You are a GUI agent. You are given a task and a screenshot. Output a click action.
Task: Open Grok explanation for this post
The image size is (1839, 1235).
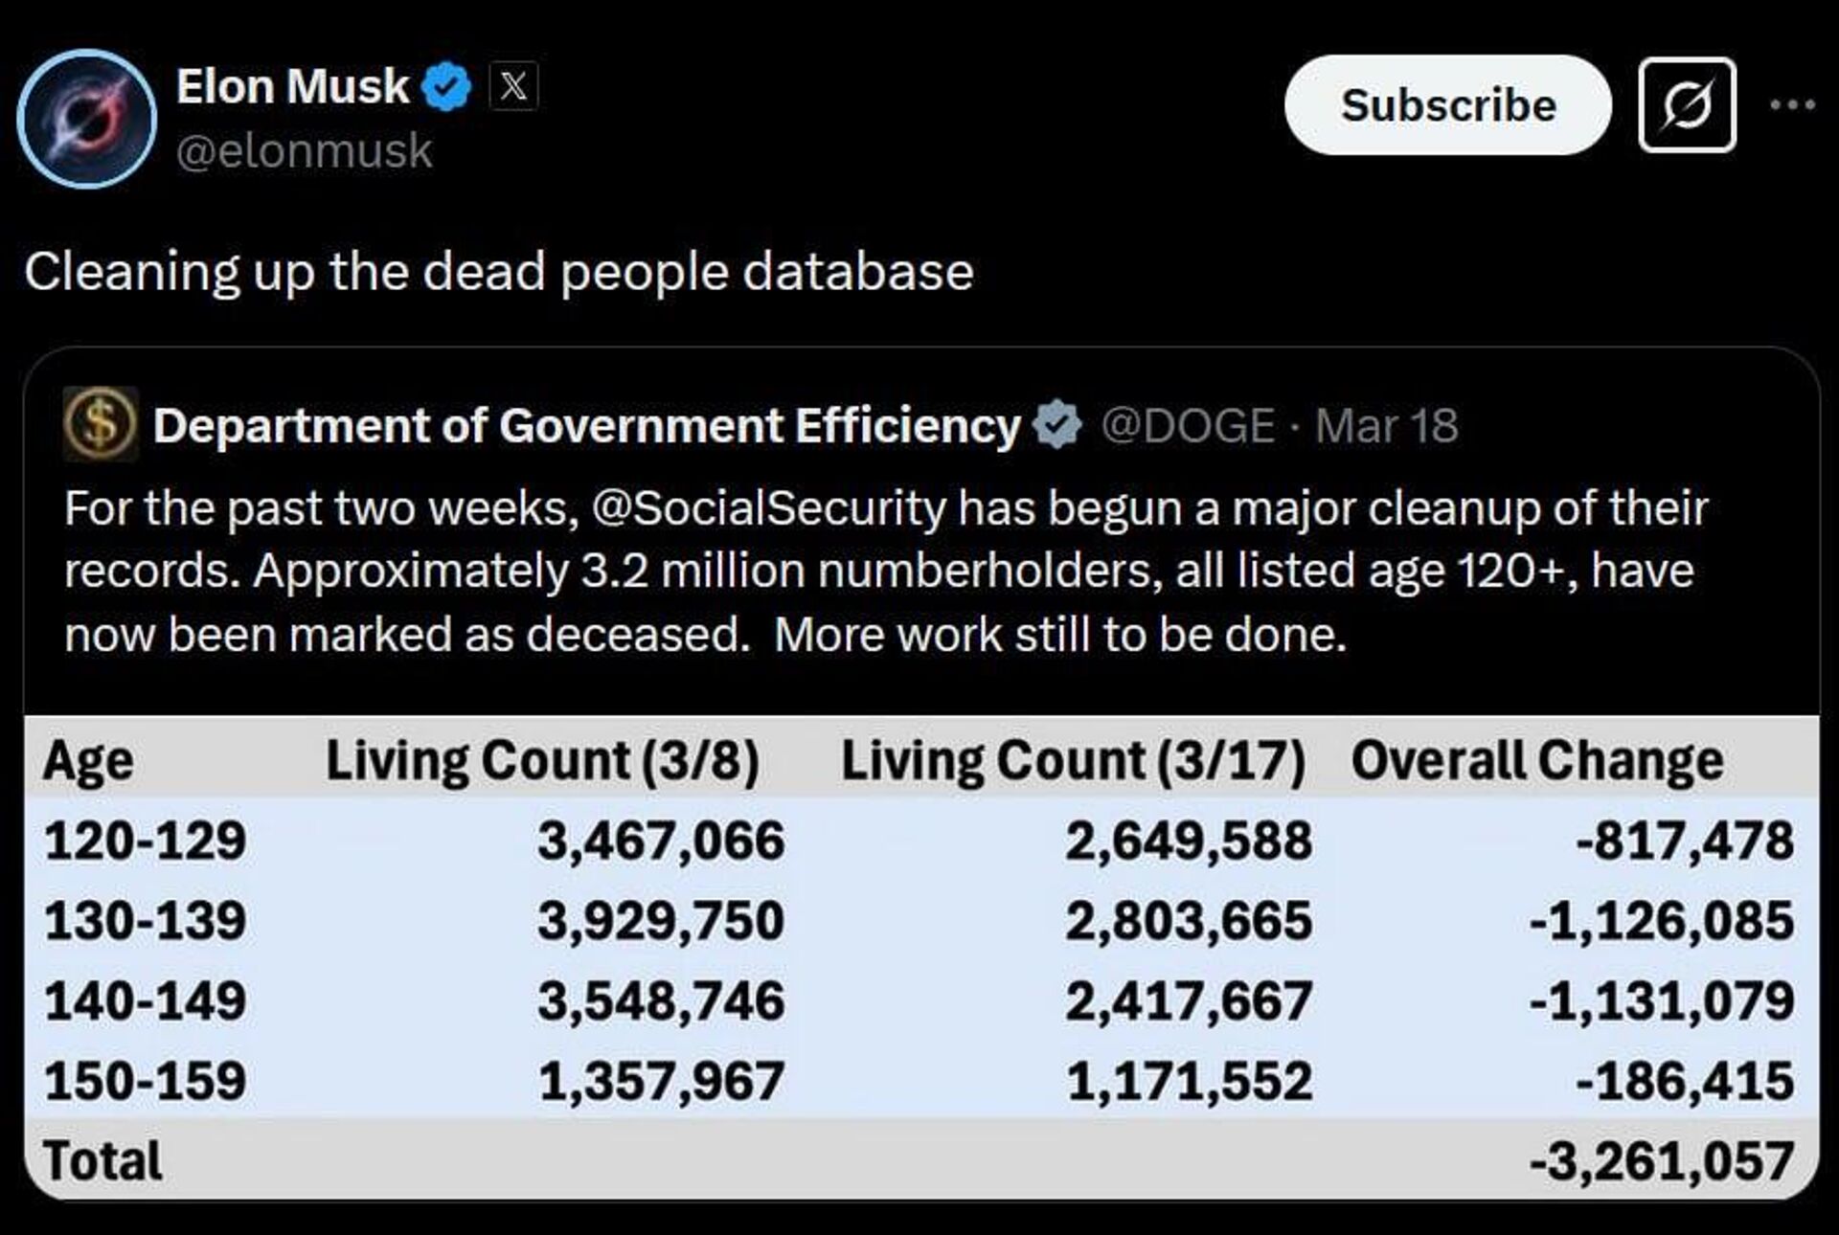(1686, 105)
